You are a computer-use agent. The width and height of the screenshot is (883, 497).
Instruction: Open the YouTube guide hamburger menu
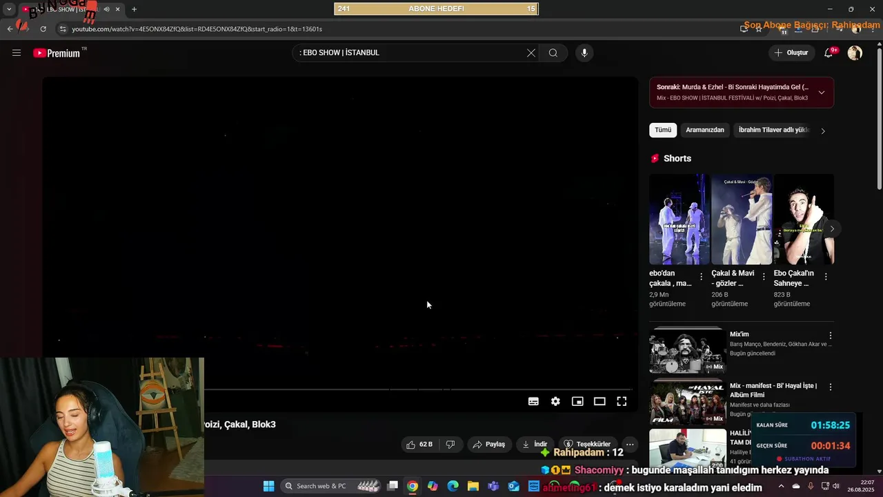coord(17,52)
